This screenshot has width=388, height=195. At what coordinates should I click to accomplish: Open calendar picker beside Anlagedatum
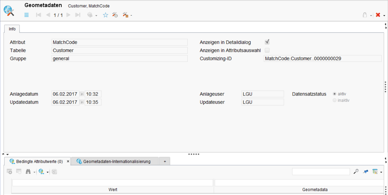click(x=82, y=94)
